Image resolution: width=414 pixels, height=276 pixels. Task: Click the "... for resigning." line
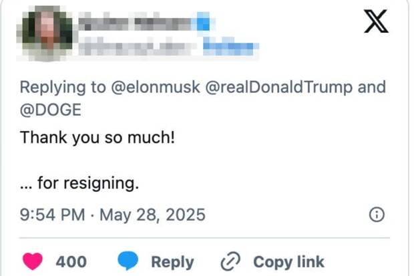coord(79,183)
